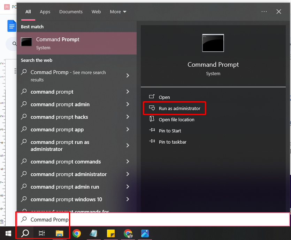Expand arrow for 'command prompt windows 10'
Image resolution: width=291 pixels, height=240 pixels.
click(x=128, y=199)
